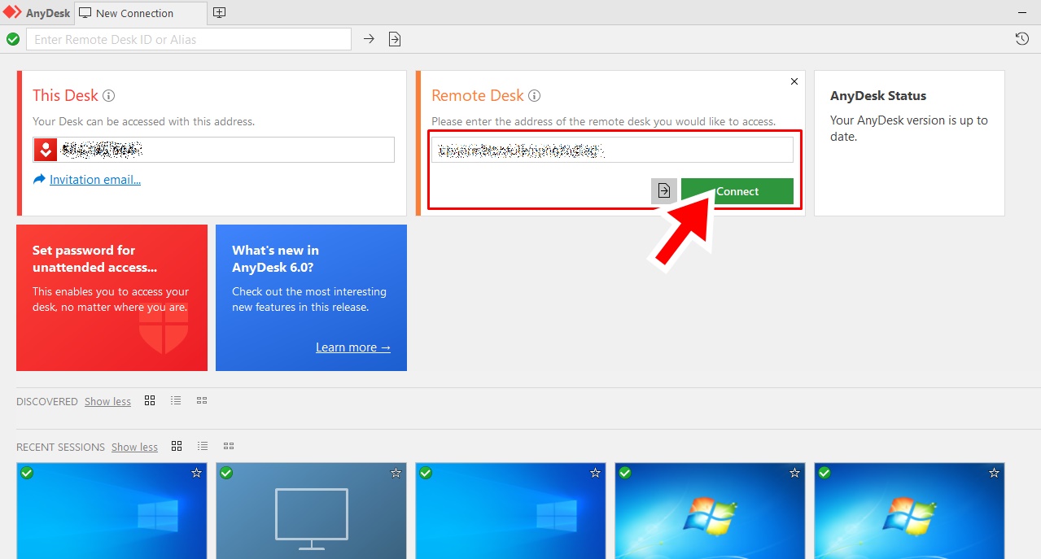Click the gray file transfer button beside Connect

pos(664,191)
